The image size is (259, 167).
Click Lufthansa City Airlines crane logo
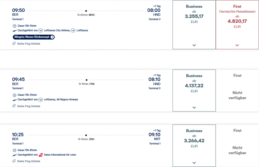[x=41, y=31]
